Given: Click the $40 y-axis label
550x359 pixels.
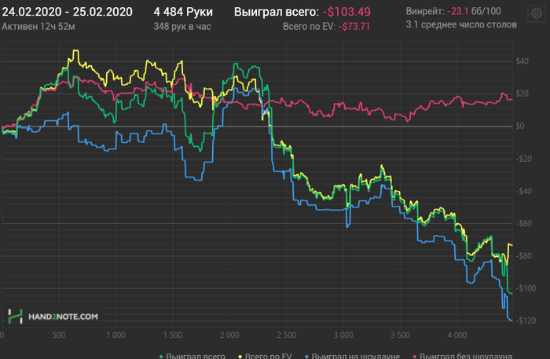Looking at the screenshot, I should pyautogui.click(x=522, y=61).
